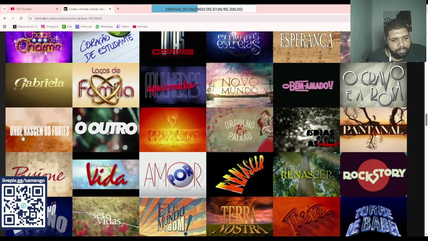This screenshot has height=241, width=428.
Task: Select the Pantanal thumbnail
Action: (373, 130)
